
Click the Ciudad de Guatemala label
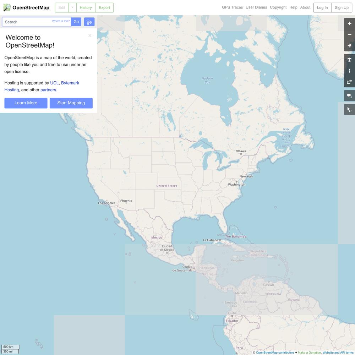click(182, 268)
